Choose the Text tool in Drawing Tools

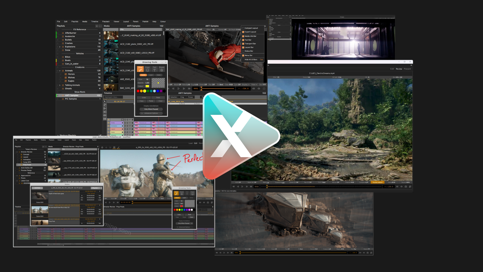[154, 69]
